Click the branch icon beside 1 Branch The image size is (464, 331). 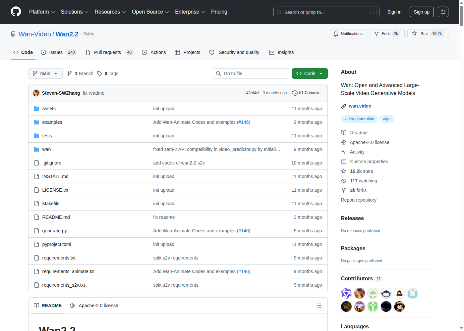[x=70, y=73]
